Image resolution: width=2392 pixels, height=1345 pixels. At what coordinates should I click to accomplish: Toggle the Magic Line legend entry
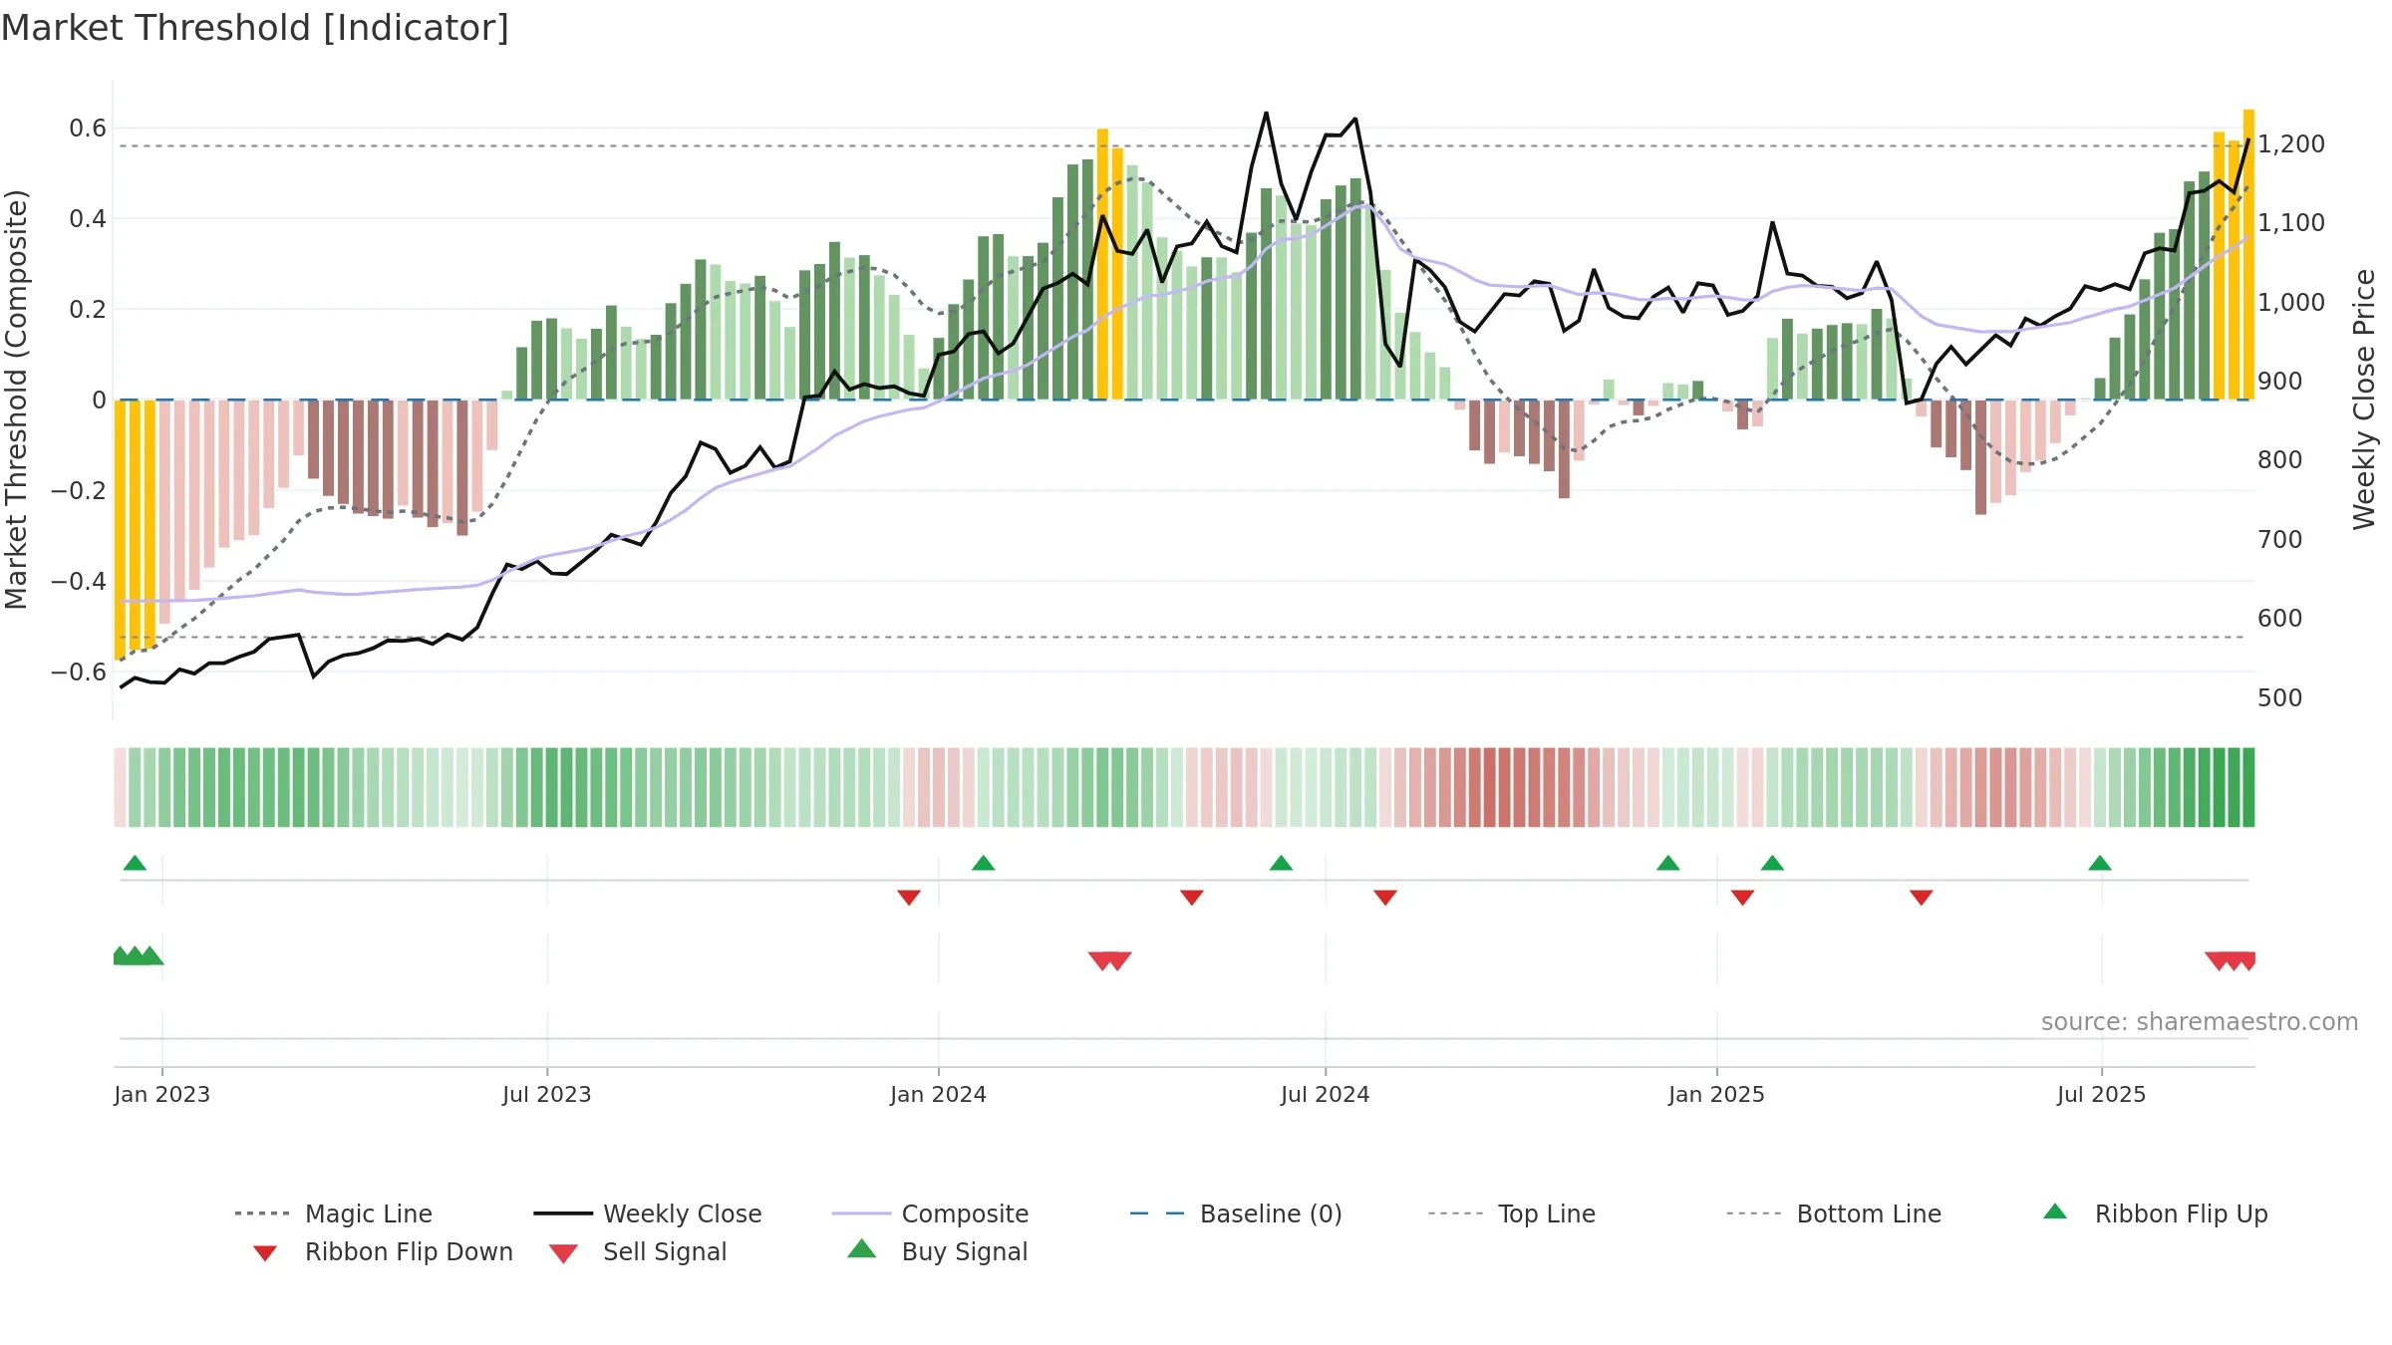click(x=333, y=1213)
